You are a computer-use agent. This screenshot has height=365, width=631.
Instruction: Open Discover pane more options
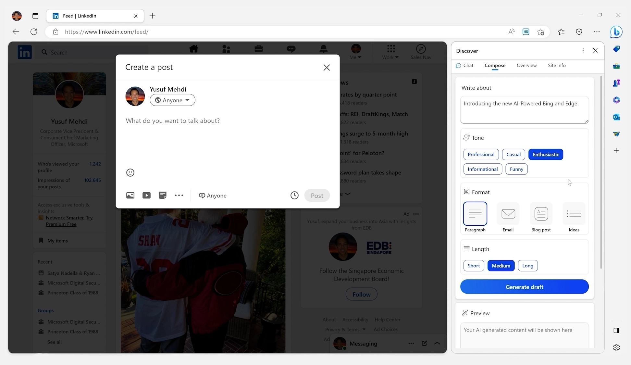[583, 51]
